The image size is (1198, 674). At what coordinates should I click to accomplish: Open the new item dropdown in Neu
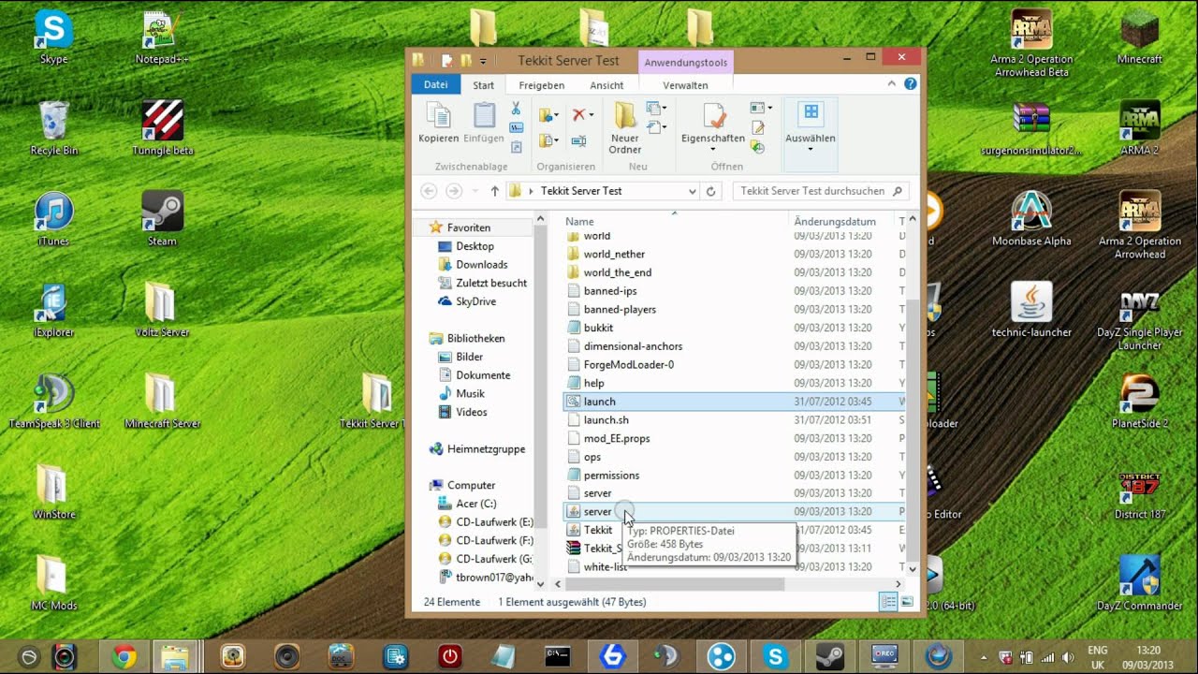click(656, 108)
